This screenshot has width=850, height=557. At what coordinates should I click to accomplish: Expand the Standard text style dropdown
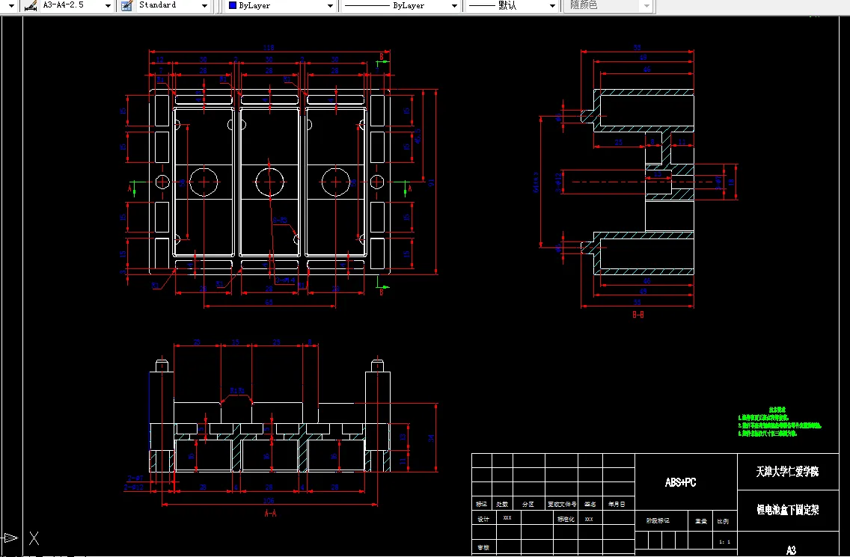click(204, 5)
